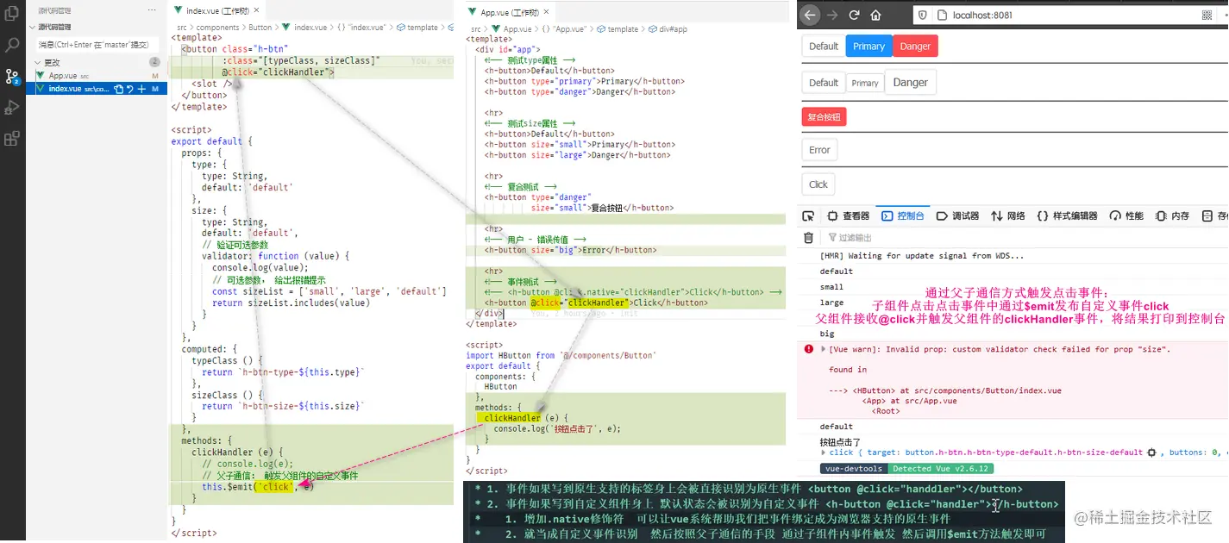The width and height of the screenshot is (1229, 543).
Task: Switch to the Console (控制台) devtools tab
Action: [x=903, y=215]
